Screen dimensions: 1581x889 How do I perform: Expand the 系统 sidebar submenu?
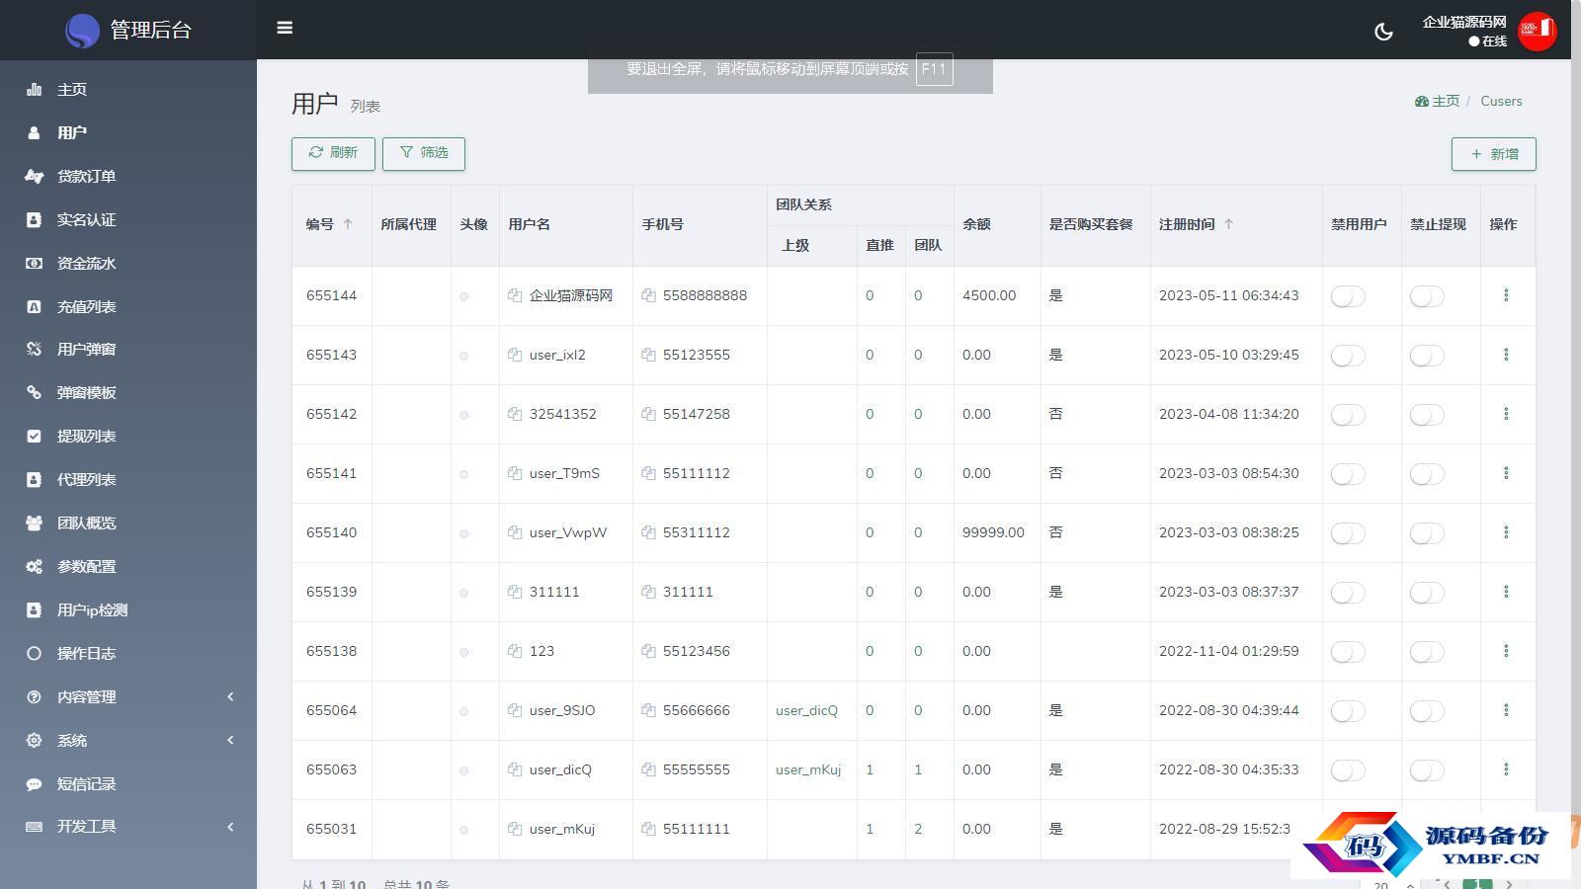point(128,740)
